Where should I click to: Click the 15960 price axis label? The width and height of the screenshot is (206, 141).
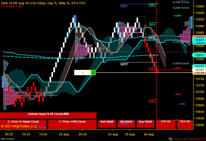point(200,6)
